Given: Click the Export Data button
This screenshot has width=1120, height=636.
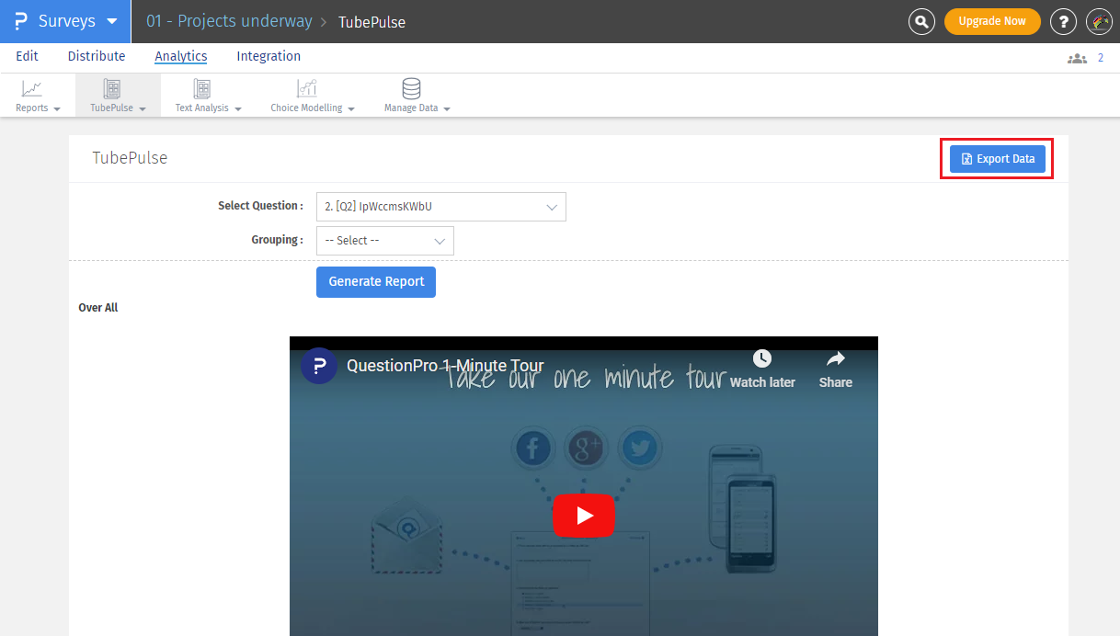Looking at the screenshot, I should (x=998, y=159).
